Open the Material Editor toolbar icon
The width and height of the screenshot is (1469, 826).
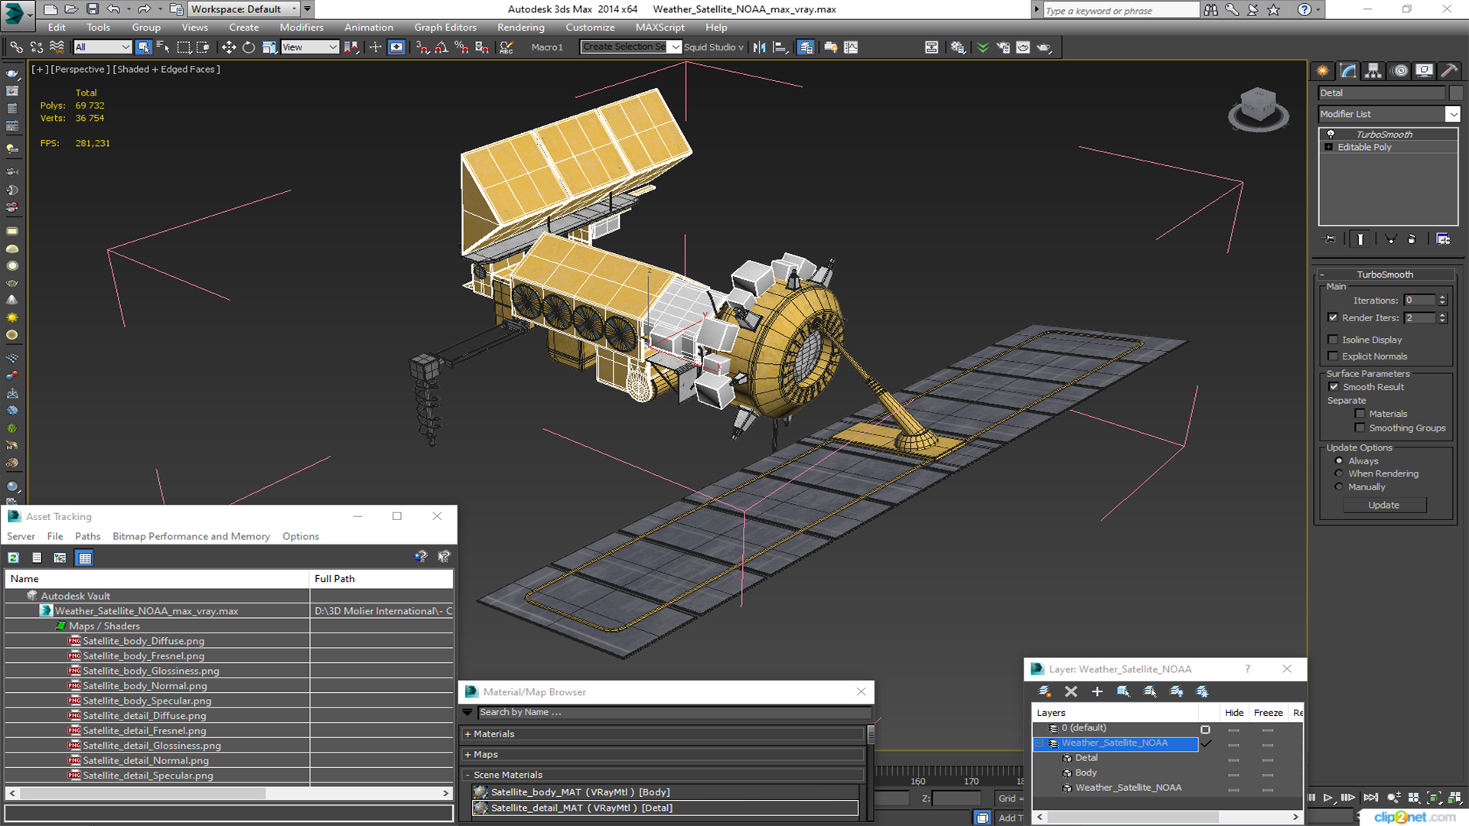pos(957,47)
